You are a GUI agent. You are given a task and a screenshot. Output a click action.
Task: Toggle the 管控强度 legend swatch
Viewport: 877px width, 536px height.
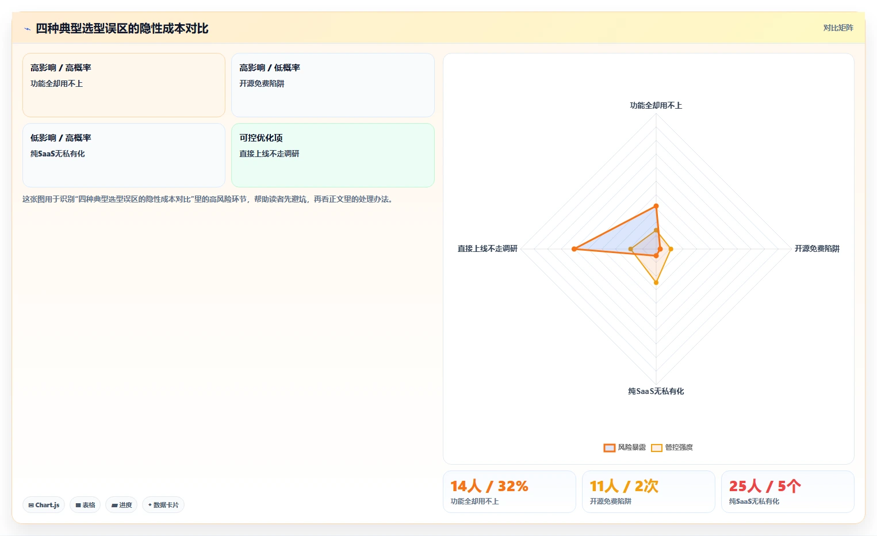tap(657, 447)
